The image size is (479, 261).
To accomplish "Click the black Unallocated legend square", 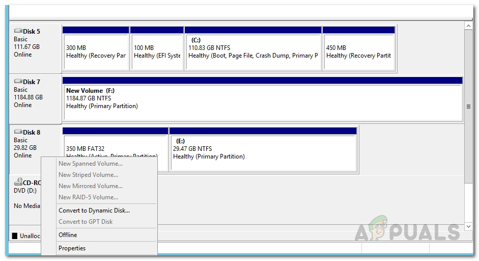I will [x=15, y=236].
